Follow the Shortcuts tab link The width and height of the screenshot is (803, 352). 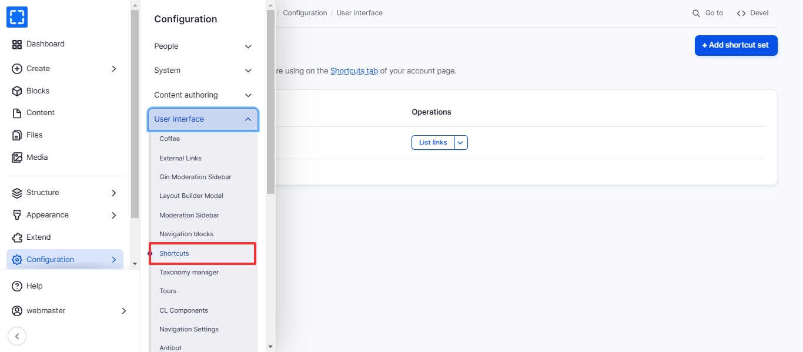tap(354, 71)
